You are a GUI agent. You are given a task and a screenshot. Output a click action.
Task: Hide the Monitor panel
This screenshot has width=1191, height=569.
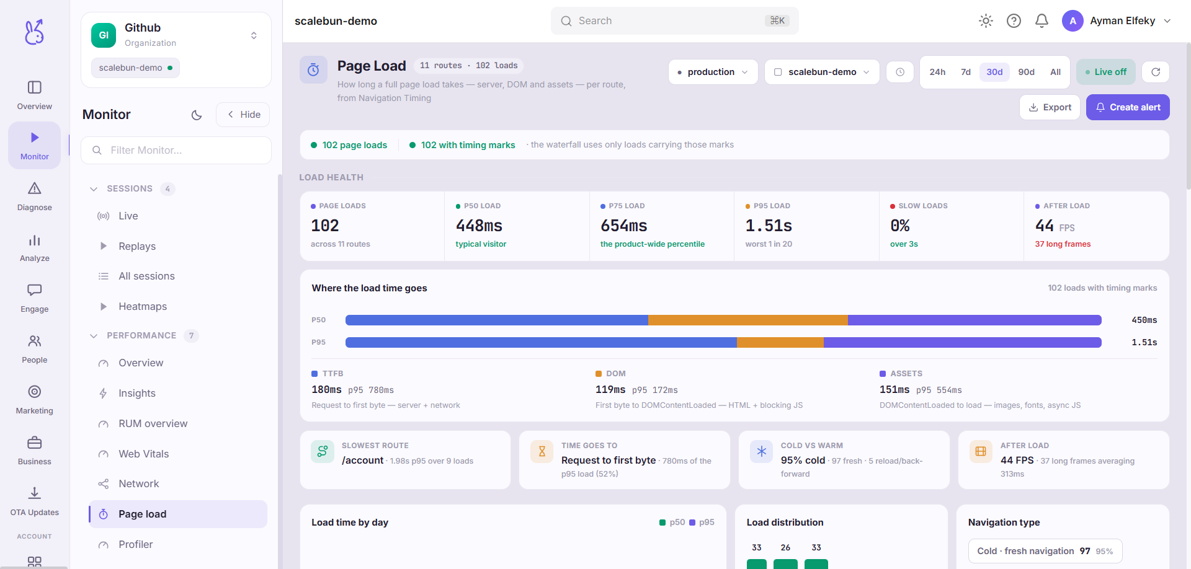click(243, 115)
